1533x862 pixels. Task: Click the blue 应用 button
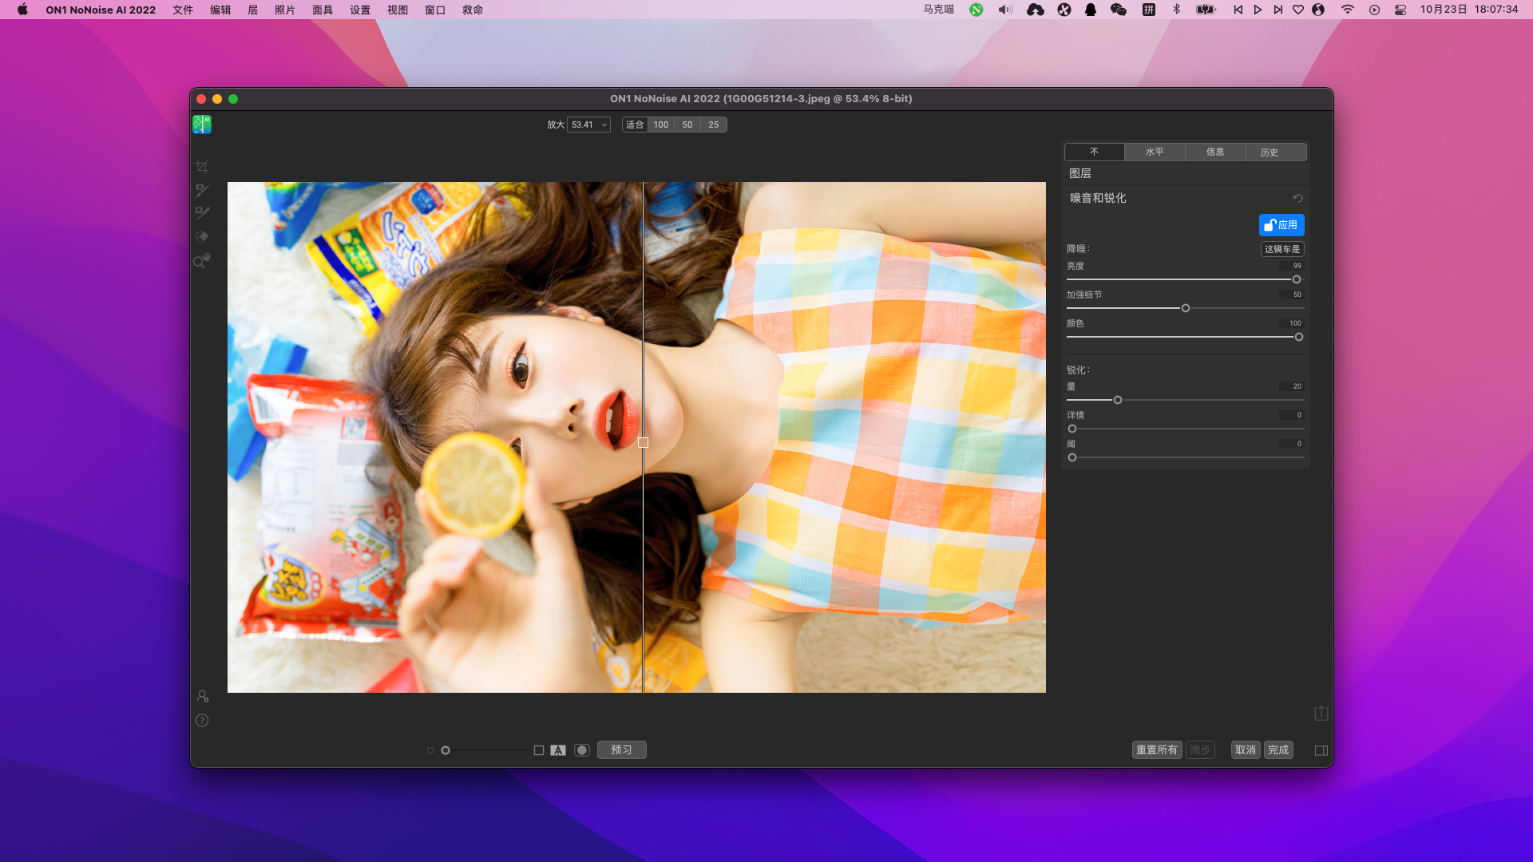pyautogui.click(x=1281, y=225)
